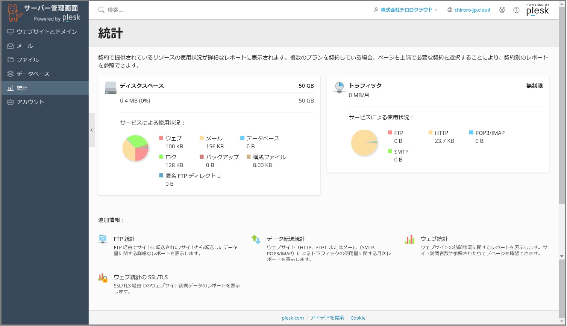Open the データ転送統計 report link

[286, 239]
